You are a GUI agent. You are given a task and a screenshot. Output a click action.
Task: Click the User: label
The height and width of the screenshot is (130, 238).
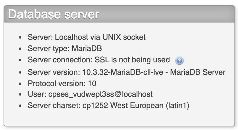pyautogui.click(x=37, y=94)
